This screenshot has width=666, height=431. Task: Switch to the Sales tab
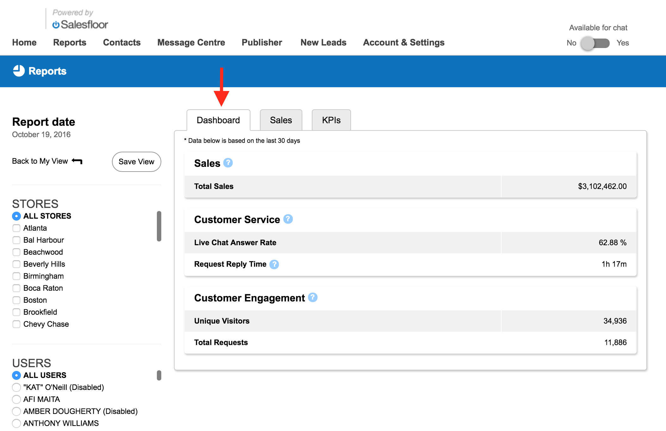[x=281, y=120]
